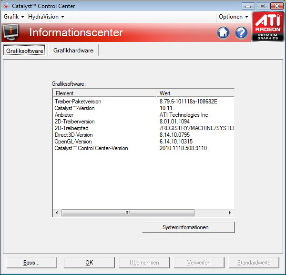
Task: Click the ATI Radeon Premium Graphics logo
Action: pos(268,27)
